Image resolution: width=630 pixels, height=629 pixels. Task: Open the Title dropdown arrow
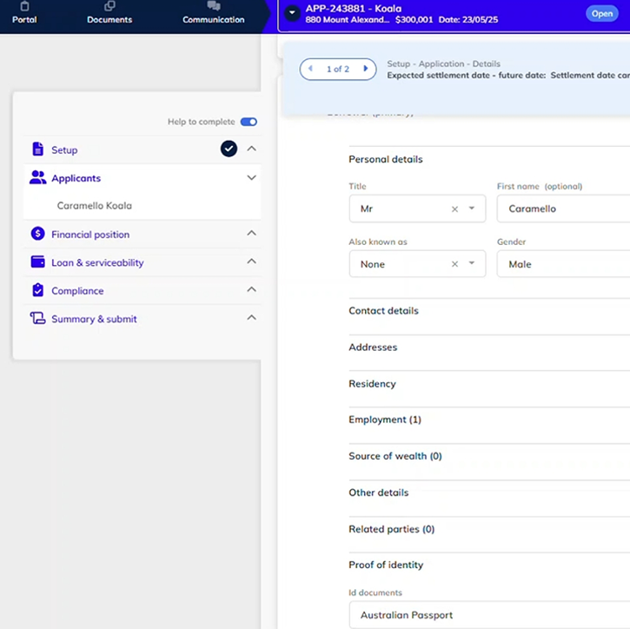[x=472, y=209]
